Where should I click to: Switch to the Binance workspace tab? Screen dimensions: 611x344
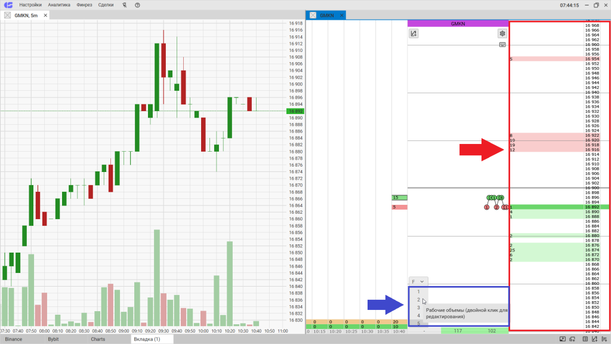click(x=14, y=339)
